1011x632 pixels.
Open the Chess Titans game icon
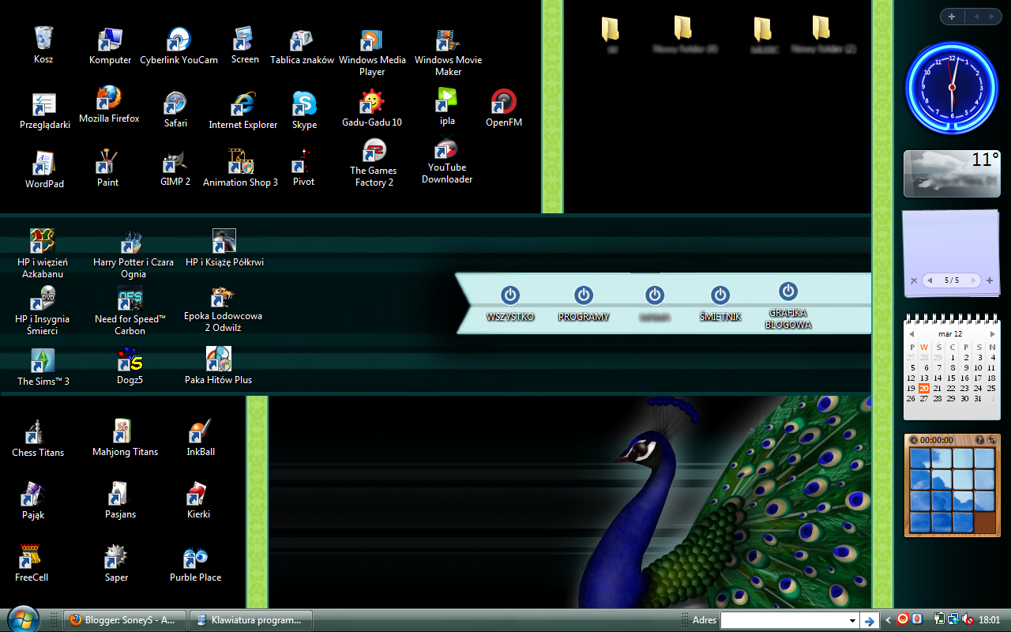[38, 438]
